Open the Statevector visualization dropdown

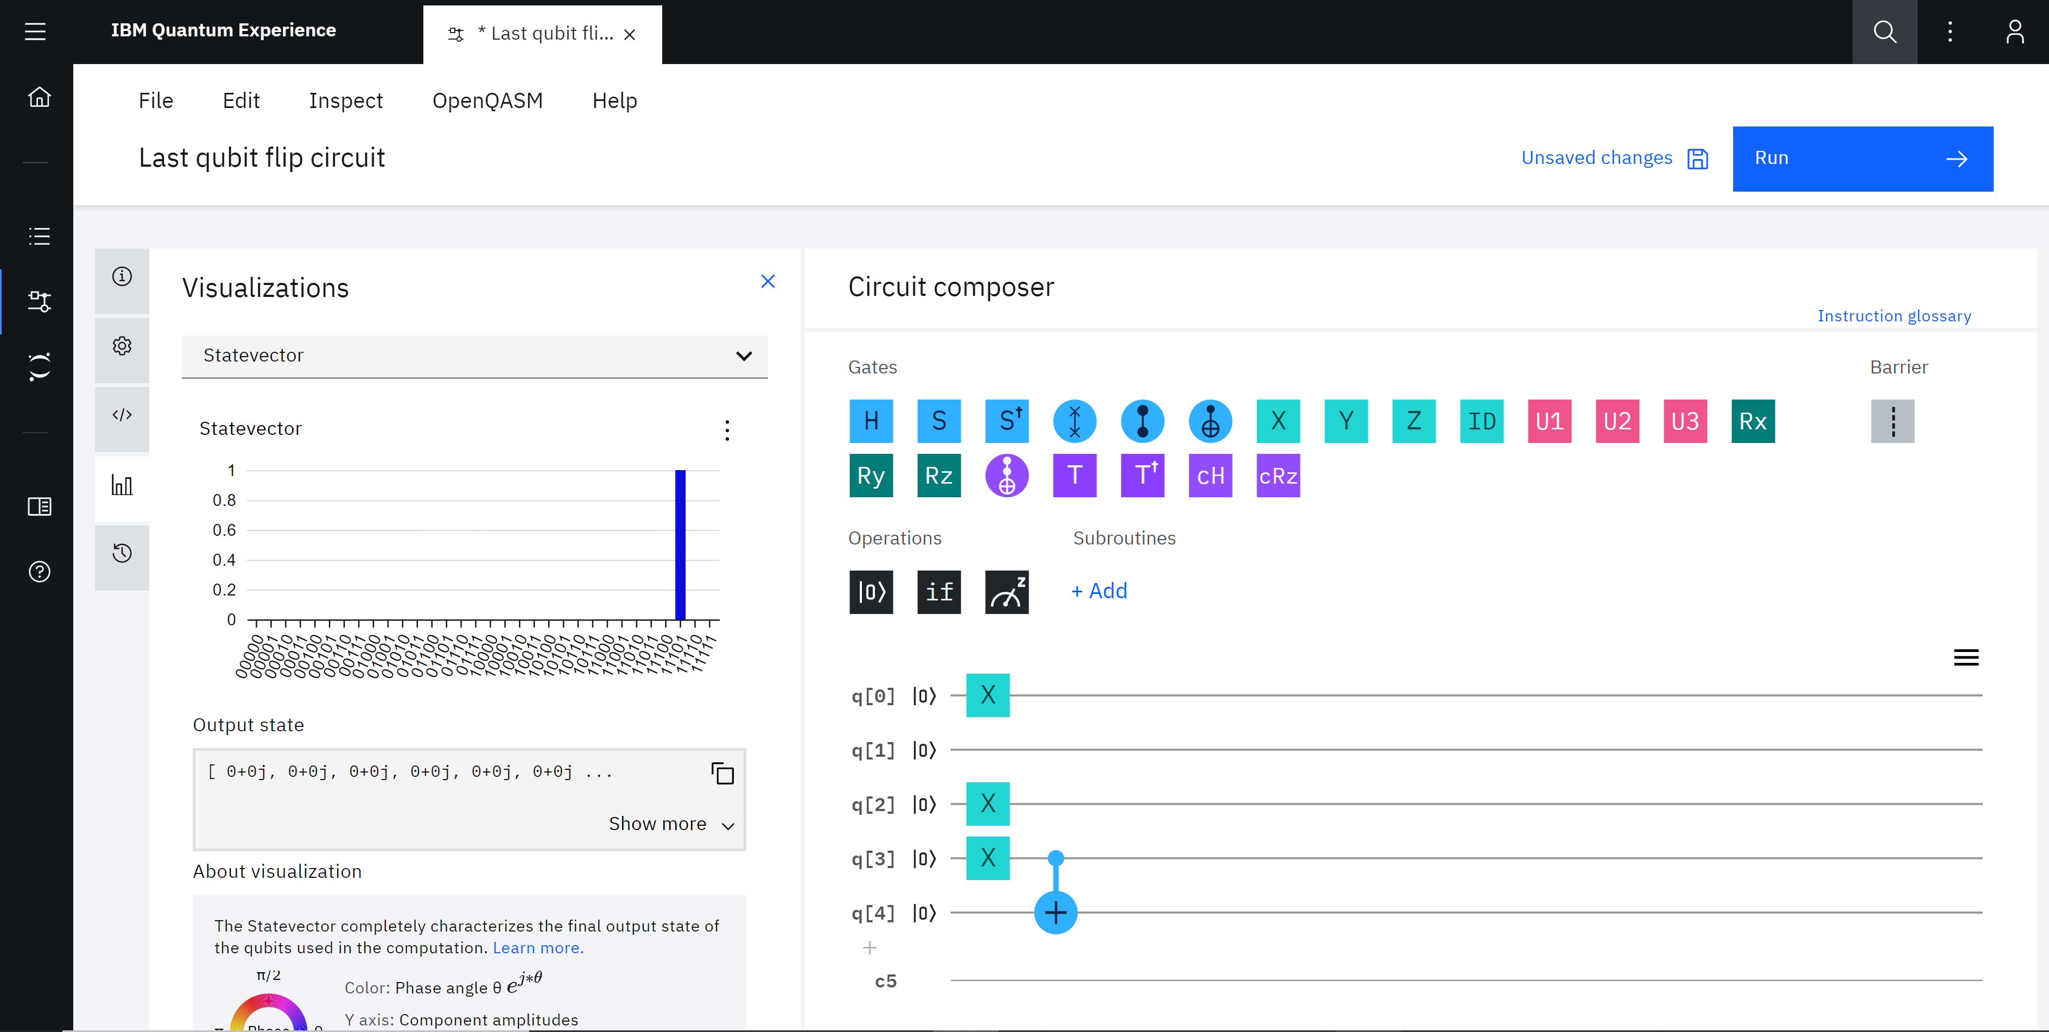pos(474,356)
